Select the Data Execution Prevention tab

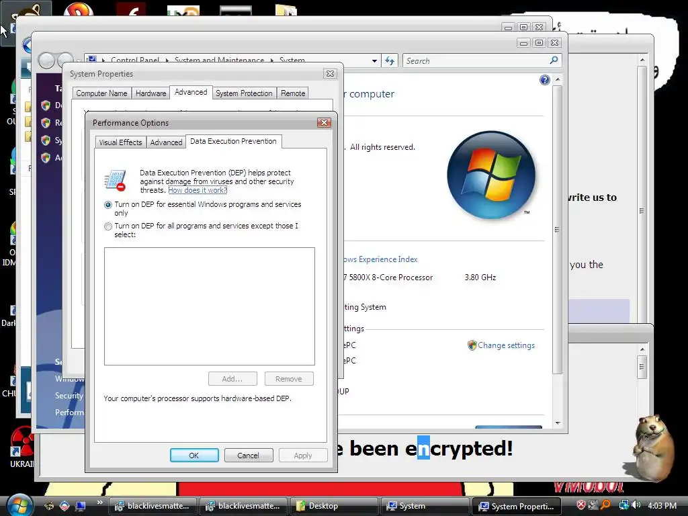[233, 141]
